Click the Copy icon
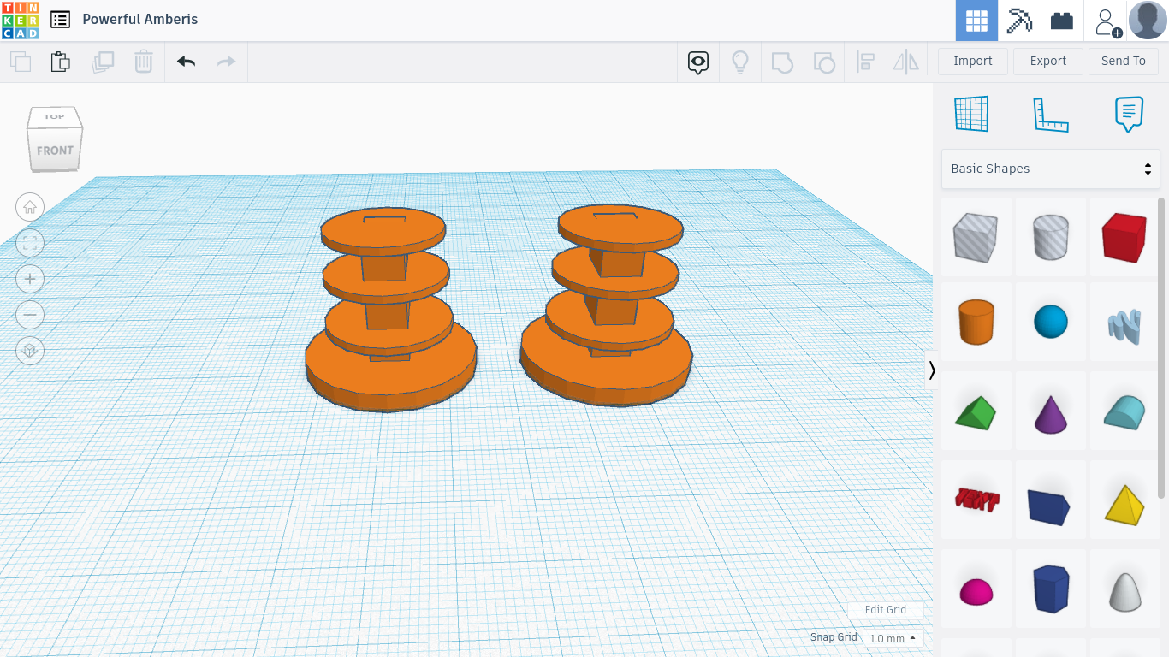The height and width of the screenshot is (657, 1169). tap(21, 62)
